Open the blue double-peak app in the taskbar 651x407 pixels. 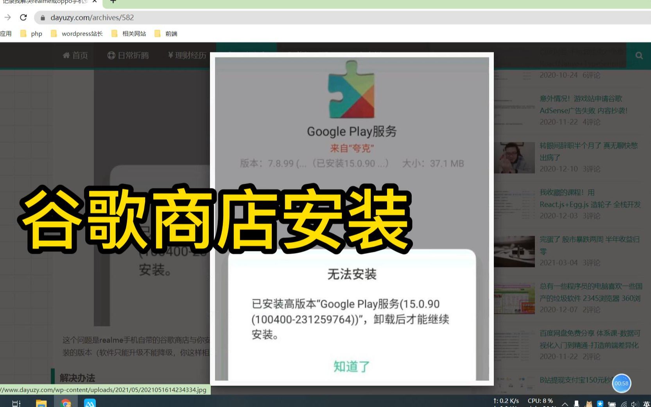coord(90,403)
